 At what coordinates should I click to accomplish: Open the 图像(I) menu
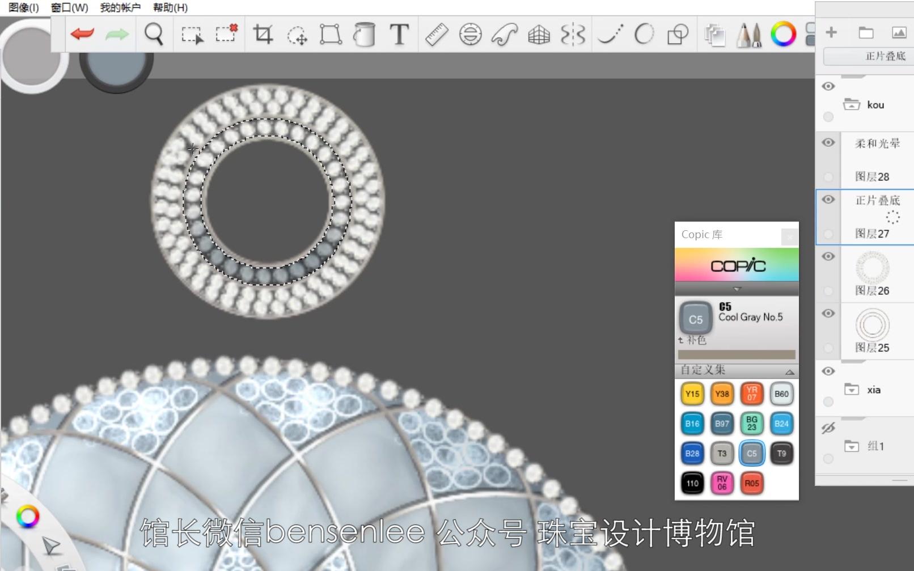[x=24, y=7]
